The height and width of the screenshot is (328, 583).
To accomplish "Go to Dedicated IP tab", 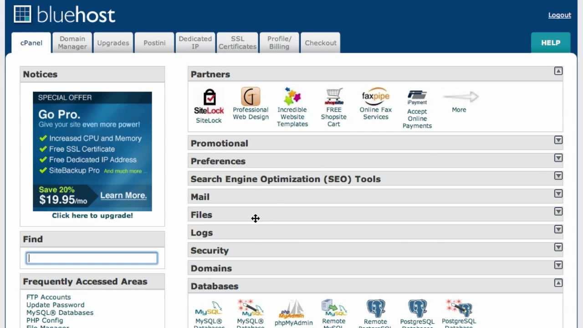I will [x=195, y=43].
